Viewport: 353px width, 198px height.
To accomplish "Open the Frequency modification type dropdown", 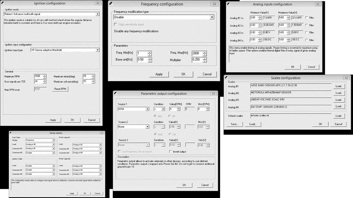I will tap(212, 17).
